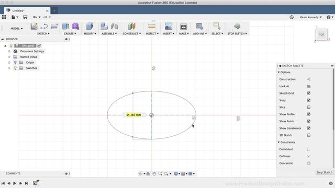This screenshot has height=188, width=335.
Task: Click the Stop Sketch palette button
Action: pos(324,172)
